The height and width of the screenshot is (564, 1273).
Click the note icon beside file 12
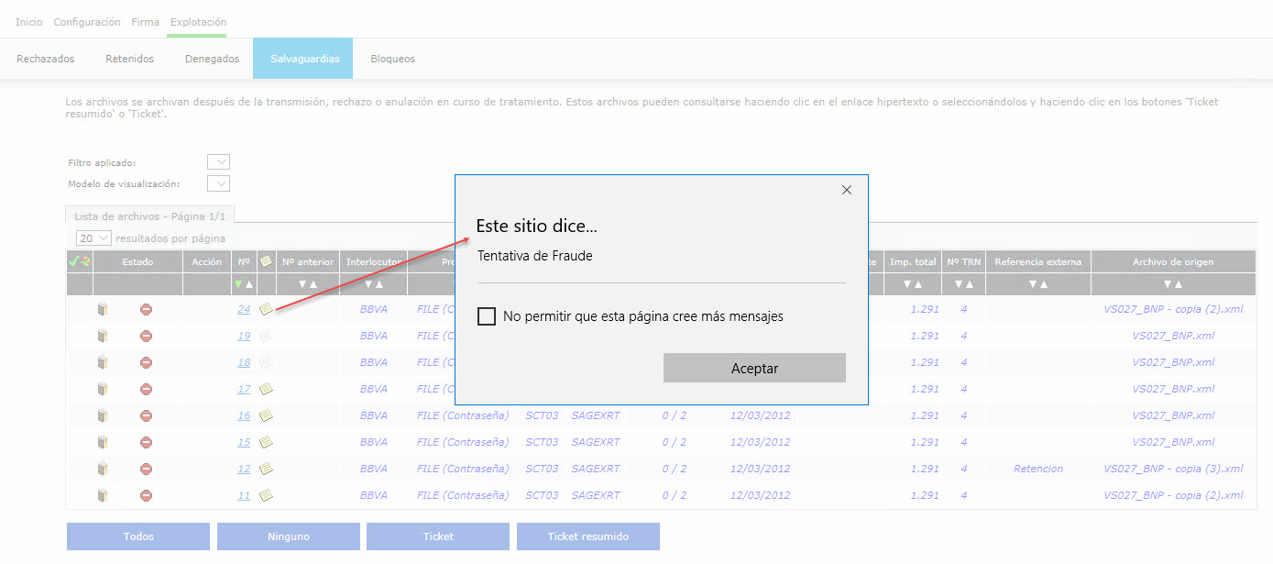click(x=266, y=469)
